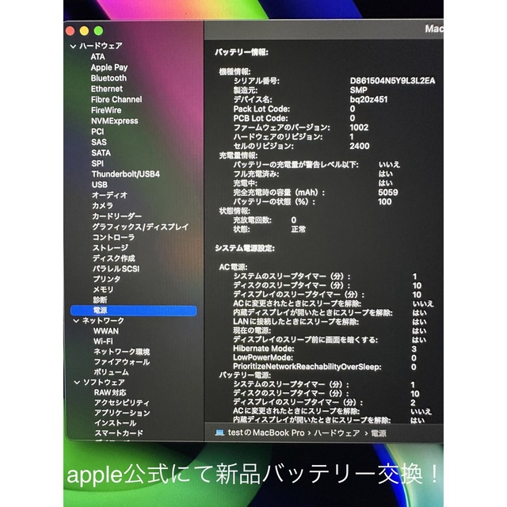Select パラレルSCSI in the sidebar
This screenshot has width=507, height=507.
116,269
